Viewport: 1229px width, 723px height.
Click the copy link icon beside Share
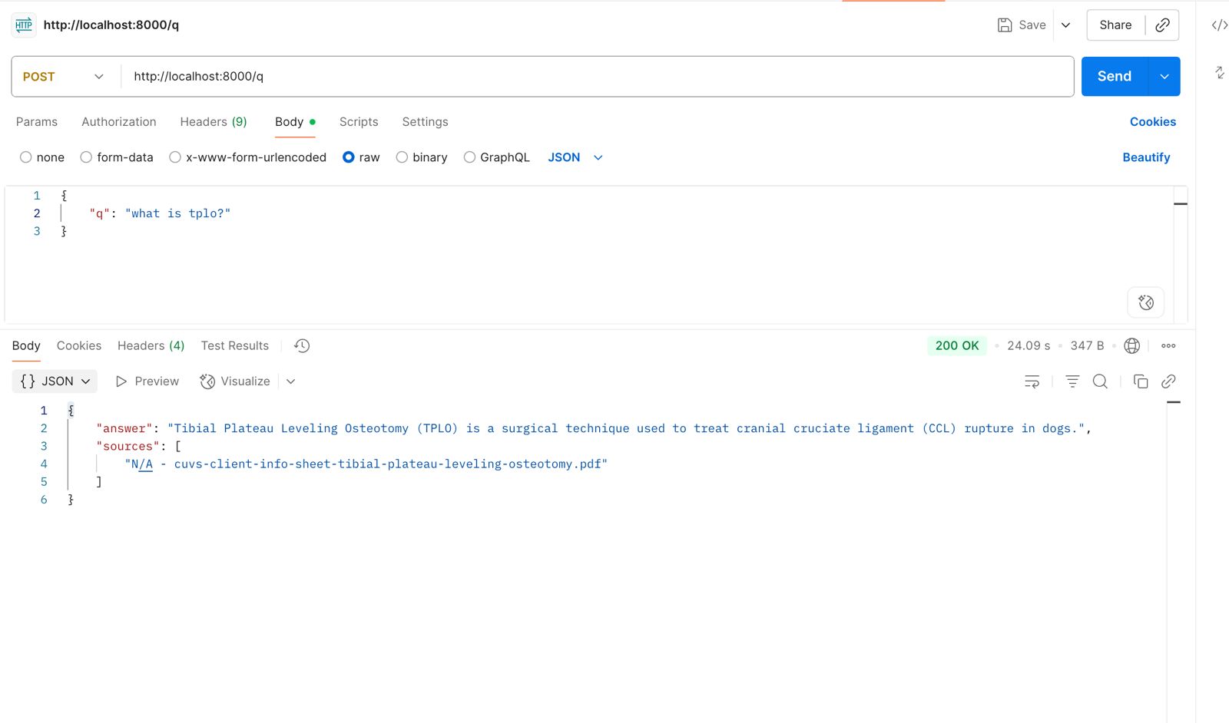pyautogui.click(x=1162, y=25)
